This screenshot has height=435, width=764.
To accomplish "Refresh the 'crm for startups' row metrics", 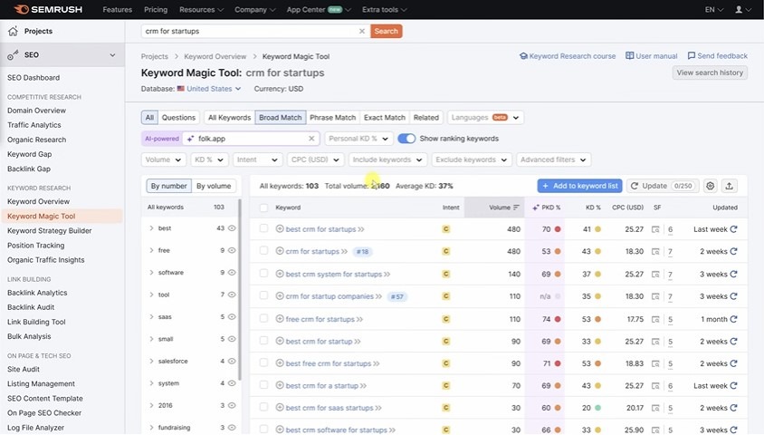I will pyautogui.click(x=733, y=252).
